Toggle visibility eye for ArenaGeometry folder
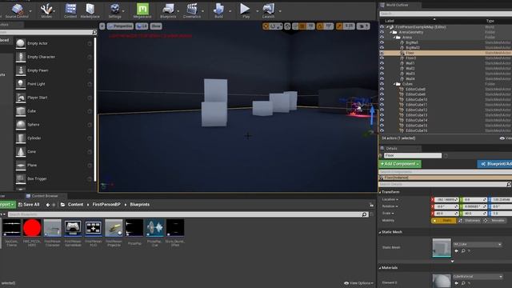This screenshot has height=288, width=512. [382, 32]
